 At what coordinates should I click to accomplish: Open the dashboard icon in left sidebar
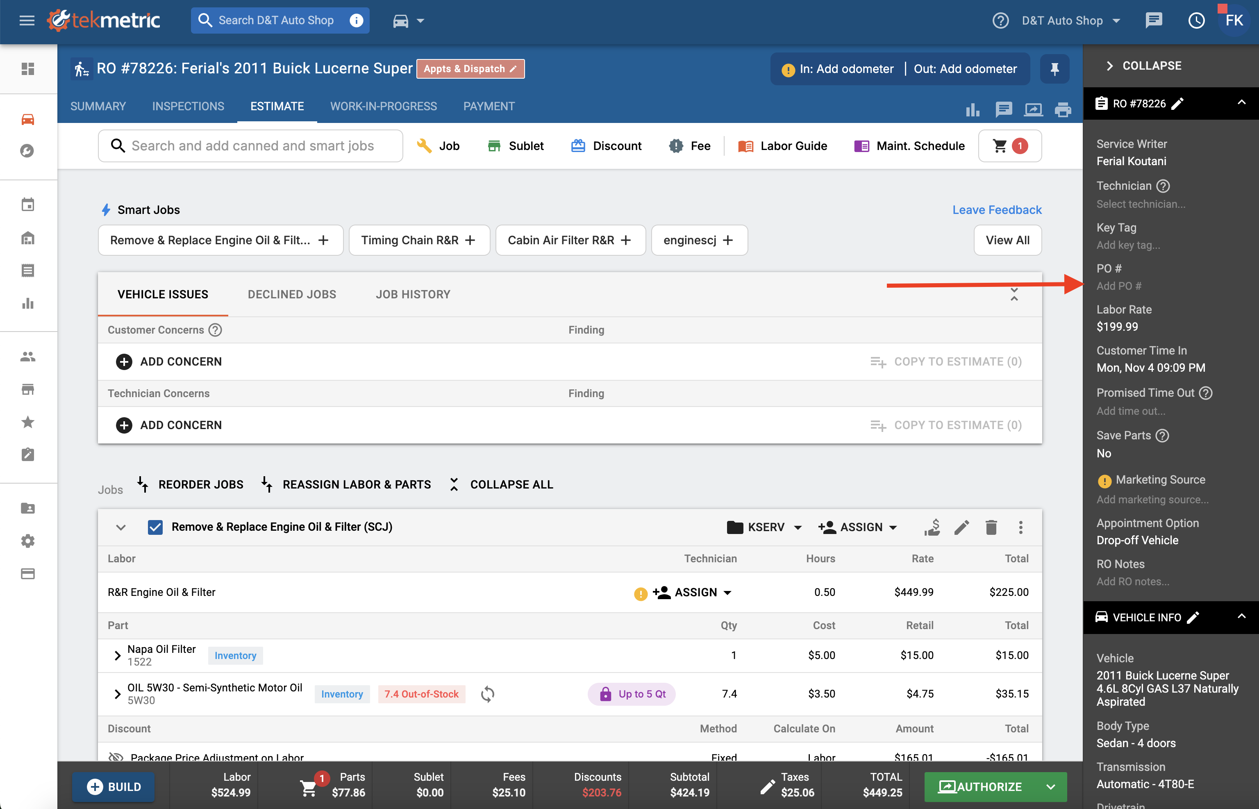28,69
